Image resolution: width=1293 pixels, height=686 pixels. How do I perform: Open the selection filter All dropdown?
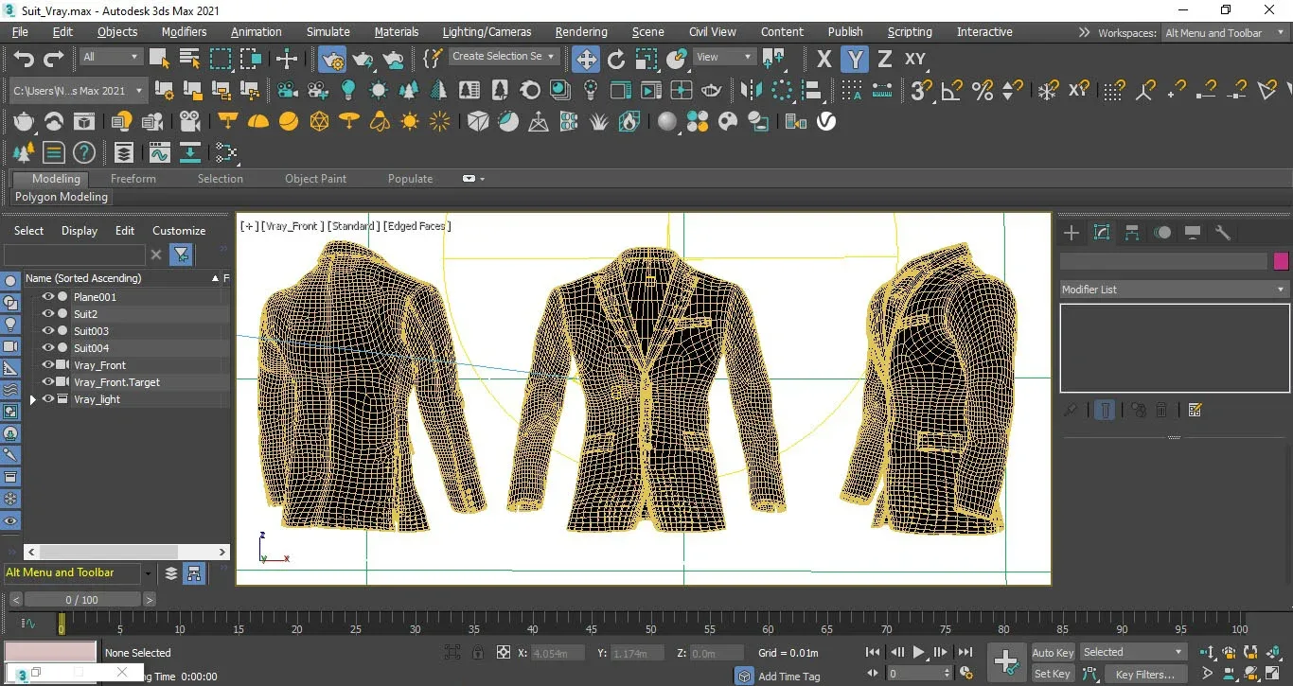[x=110, y=57]
